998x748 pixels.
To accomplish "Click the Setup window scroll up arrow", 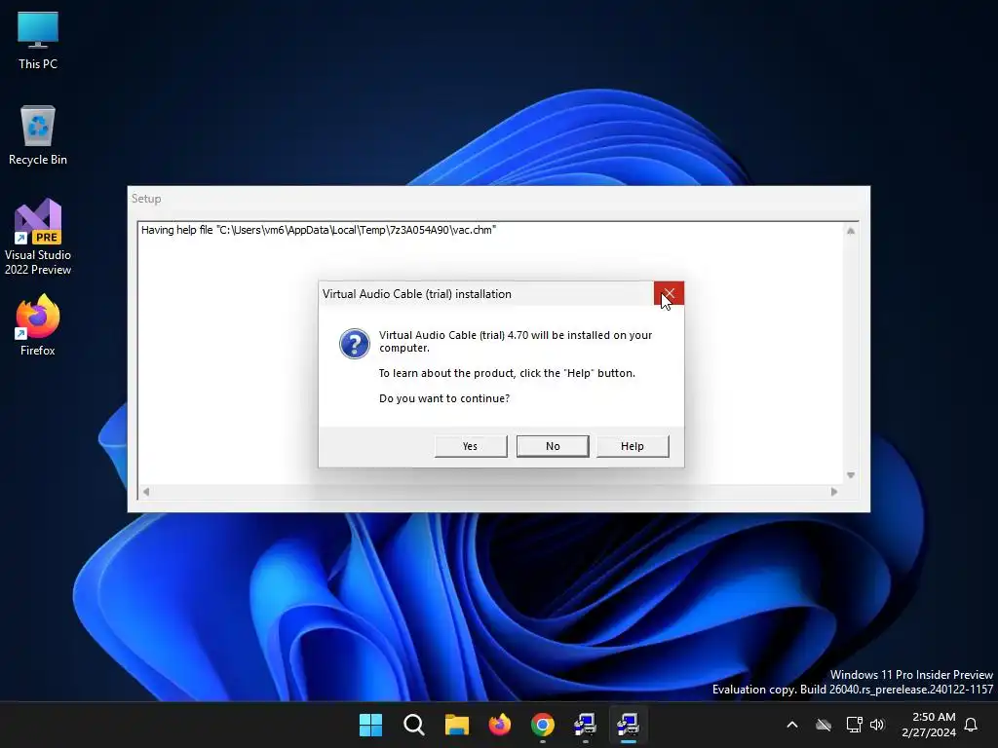I will coord(850,231).
